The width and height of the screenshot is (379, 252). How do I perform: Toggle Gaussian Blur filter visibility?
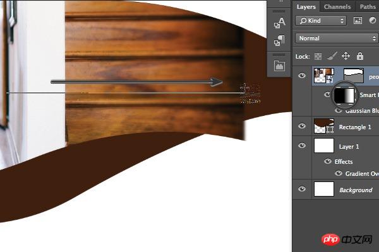click(x=338, y=110)
